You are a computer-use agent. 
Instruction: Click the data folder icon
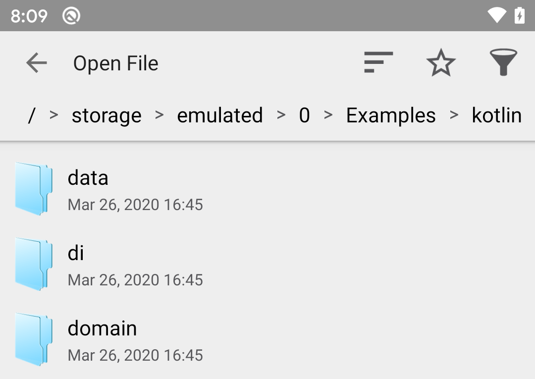33,189
